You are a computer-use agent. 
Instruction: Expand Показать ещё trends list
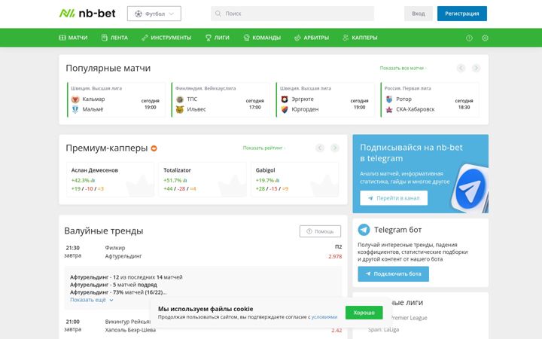coord(92,300)
